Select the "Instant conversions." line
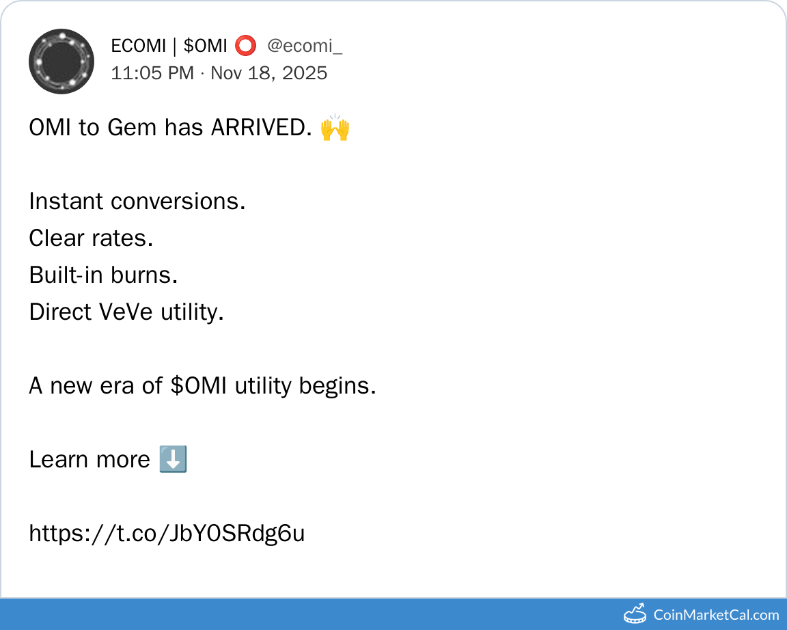 [x=137, y=202]
